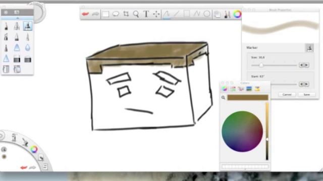Image resolution: width=323 pixels, height=181 pixels.
Task: Select the lasso selection tool
Action: (x=116, y=14)
